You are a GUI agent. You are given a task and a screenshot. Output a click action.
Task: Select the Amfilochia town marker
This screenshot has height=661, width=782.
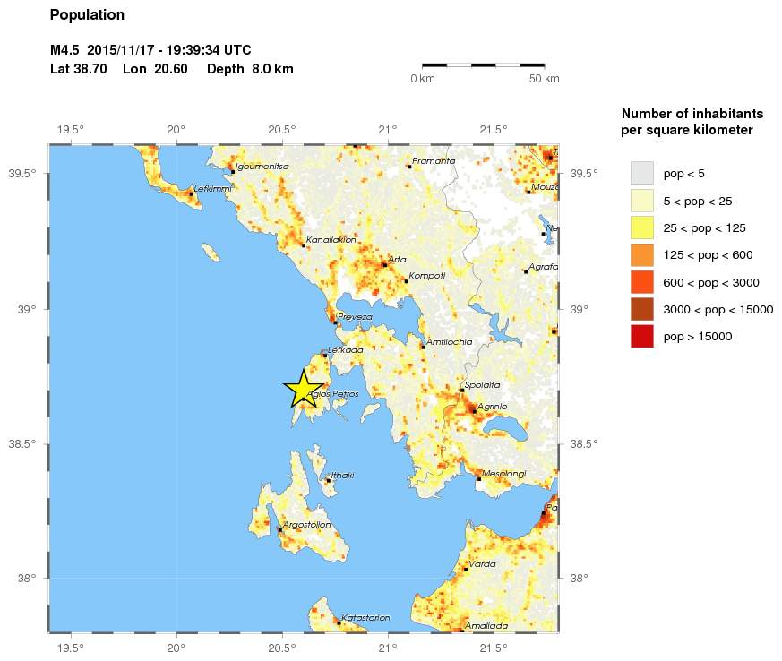424,347
